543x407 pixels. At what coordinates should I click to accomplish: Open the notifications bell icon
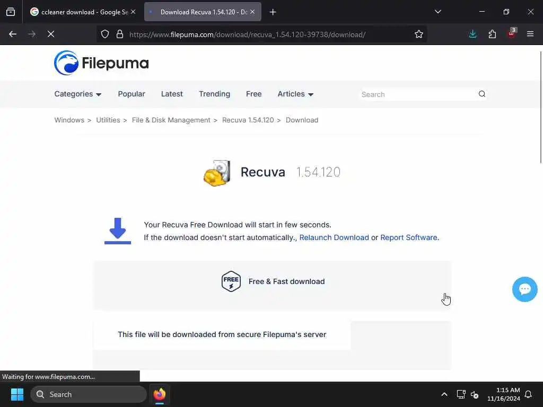528,394
